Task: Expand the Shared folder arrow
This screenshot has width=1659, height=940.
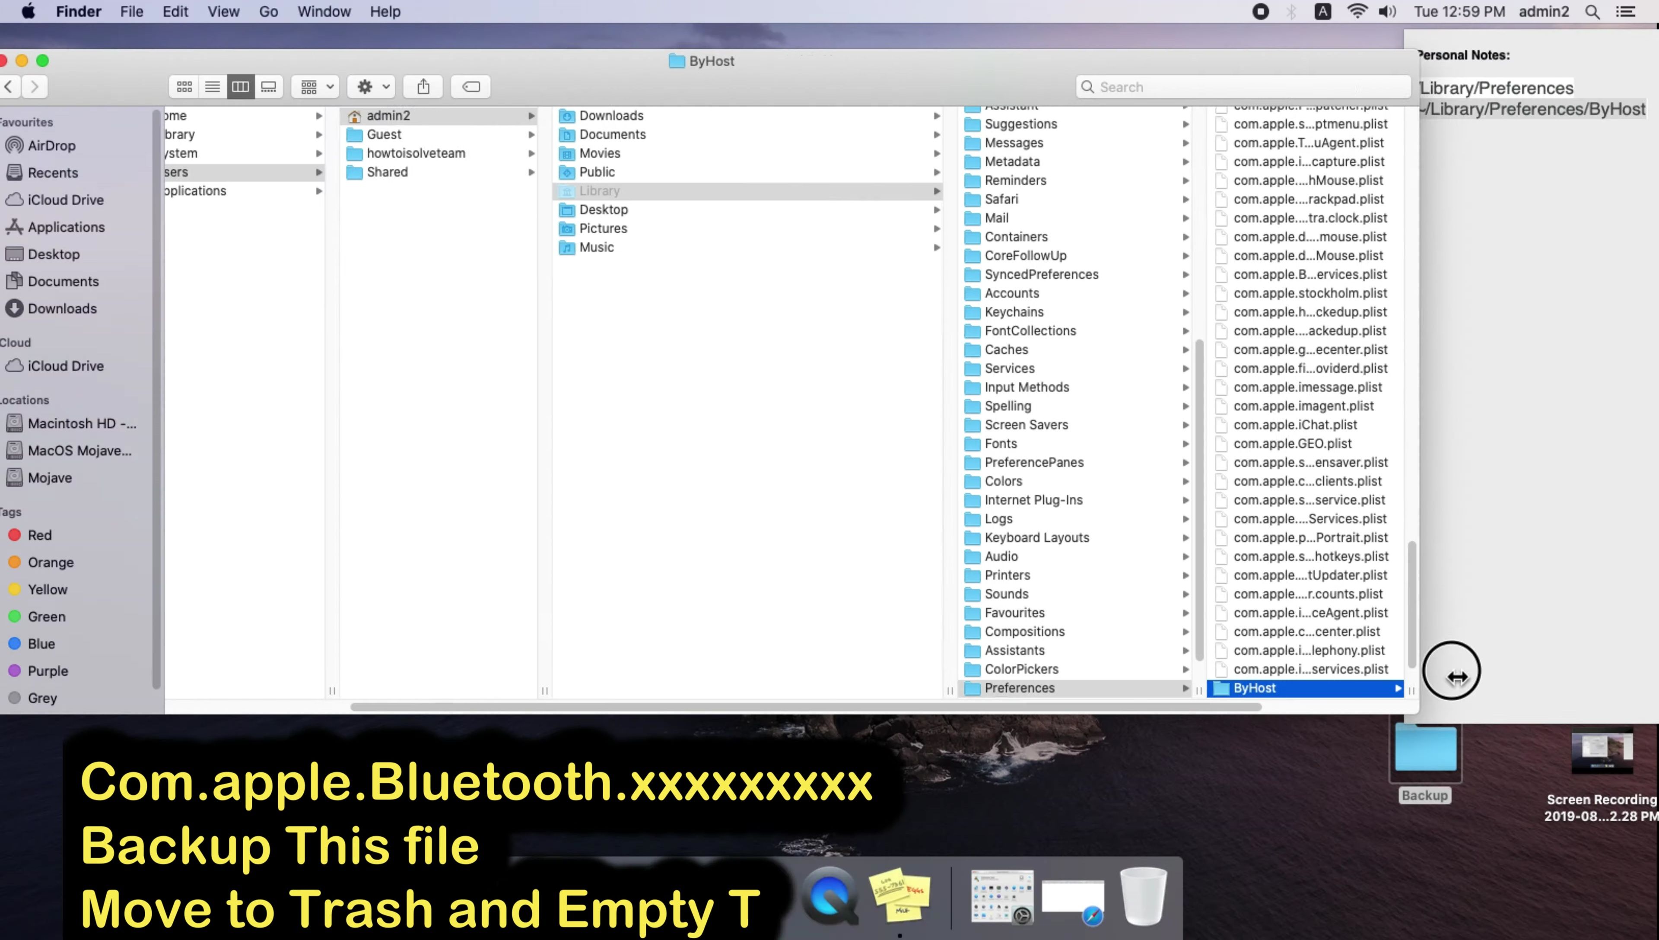Action: click(x=531, y=172)
